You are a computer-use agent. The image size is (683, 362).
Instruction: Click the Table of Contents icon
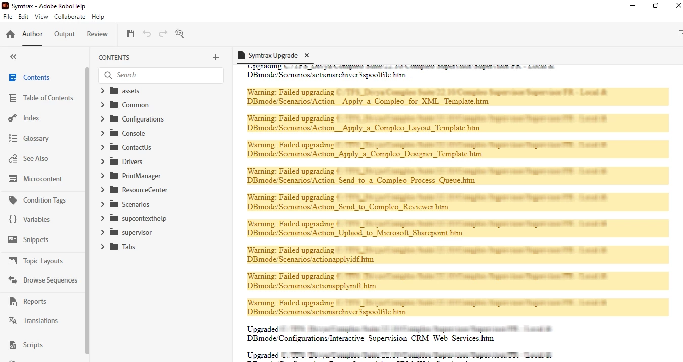click(13, 98)
